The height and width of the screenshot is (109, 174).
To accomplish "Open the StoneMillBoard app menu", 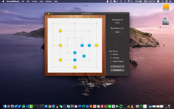I will (x=13, y=1).
